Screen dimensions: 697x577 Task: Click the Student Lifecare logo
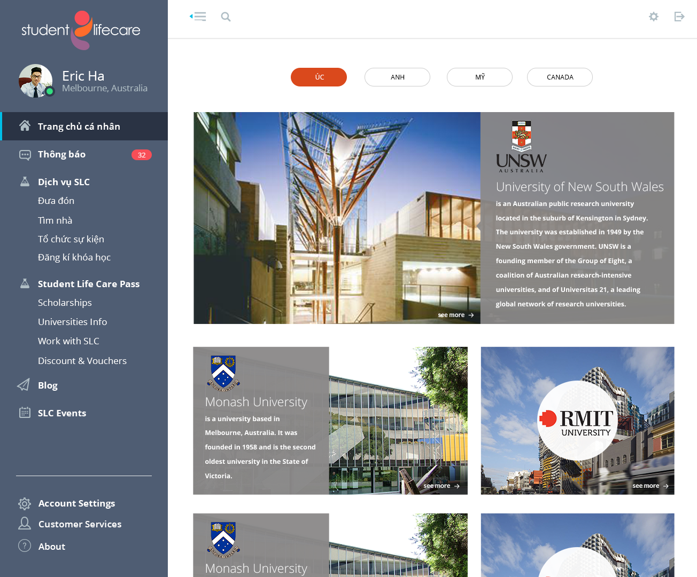(81, 30)
